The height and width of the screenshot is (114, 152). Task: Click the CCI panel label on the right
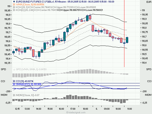(x=149, y=81)
